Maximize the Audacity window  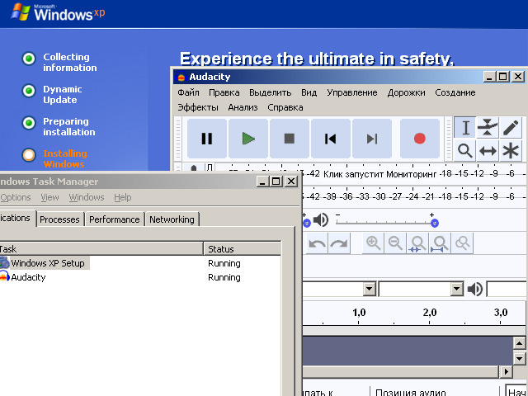503,77
